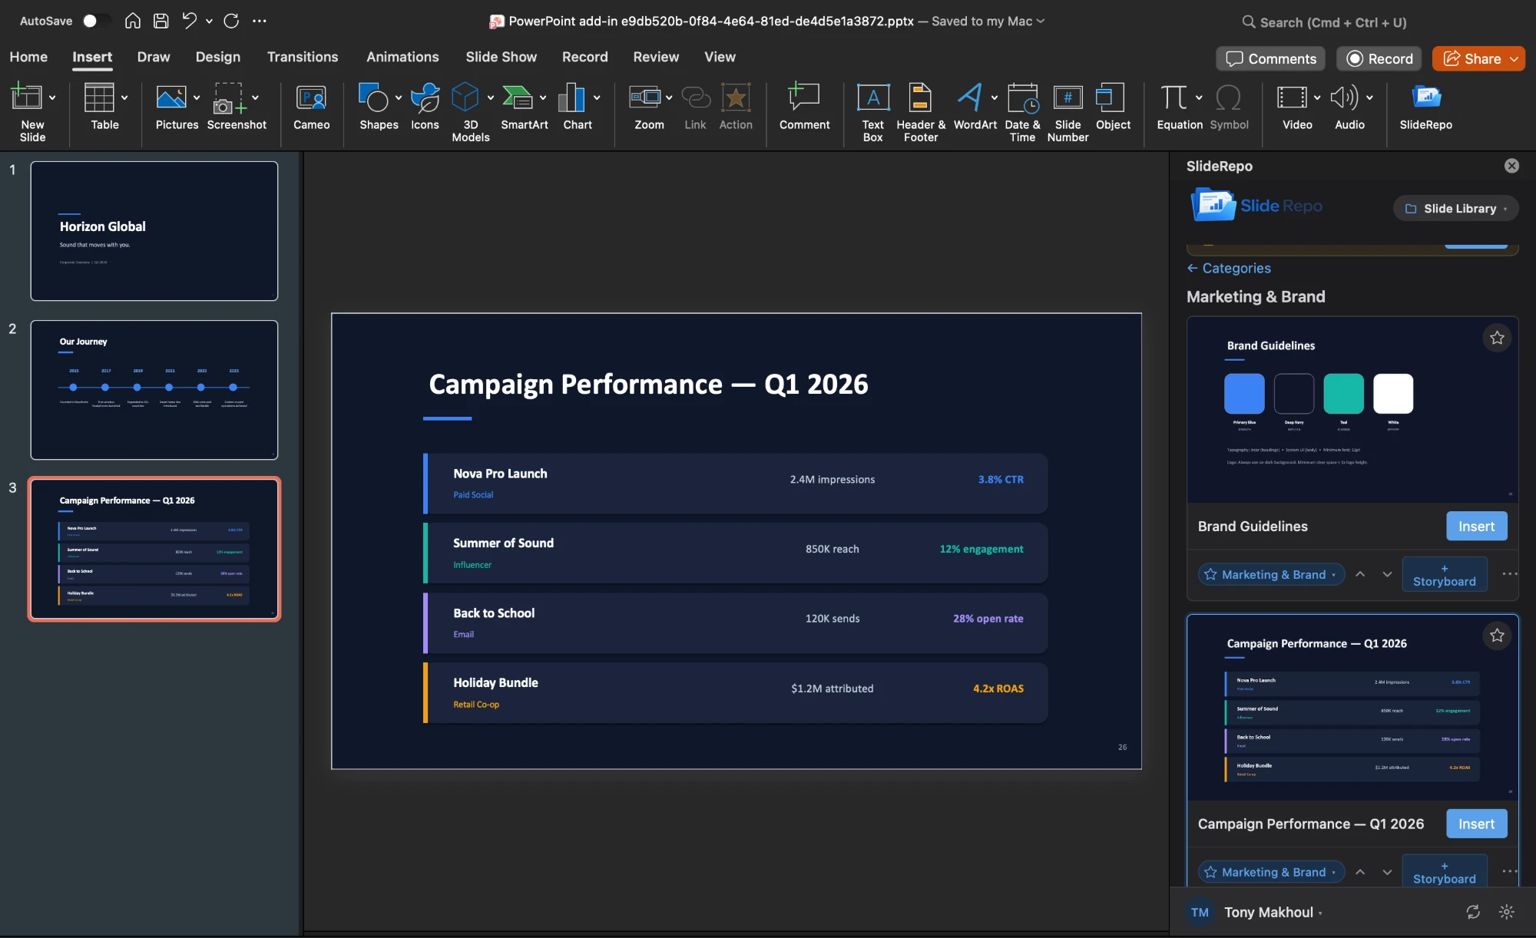Screen dimensions: 1536x938
Task: Open the Undo history dropdown arrow
Action: pyautogui.click(x=209, y=21)
